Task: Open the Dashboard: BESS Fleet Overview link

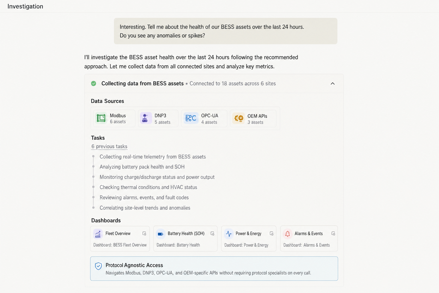Action: tap(120, 245)
